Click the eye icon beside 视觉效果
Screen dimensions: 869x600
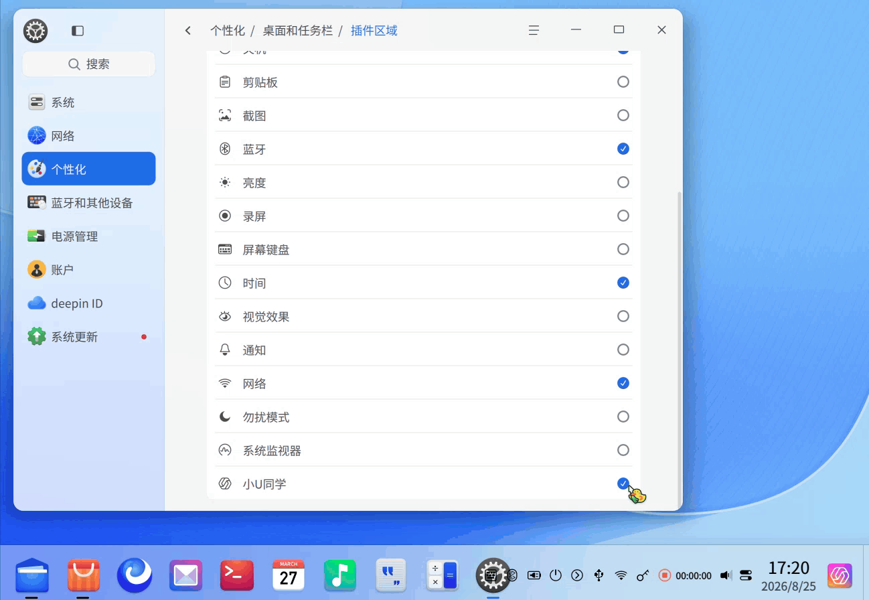click(x=225, y=316)
